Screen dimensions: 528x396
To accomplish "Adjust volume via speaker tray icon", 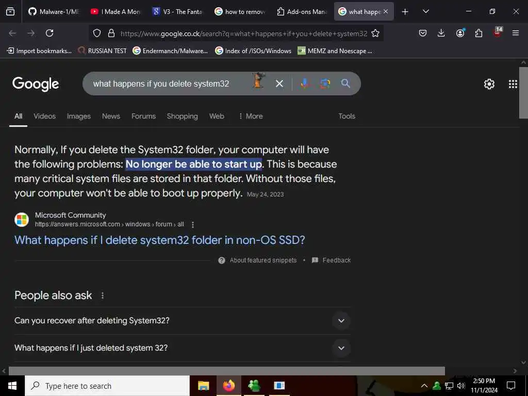I will (x=461, y=386).
